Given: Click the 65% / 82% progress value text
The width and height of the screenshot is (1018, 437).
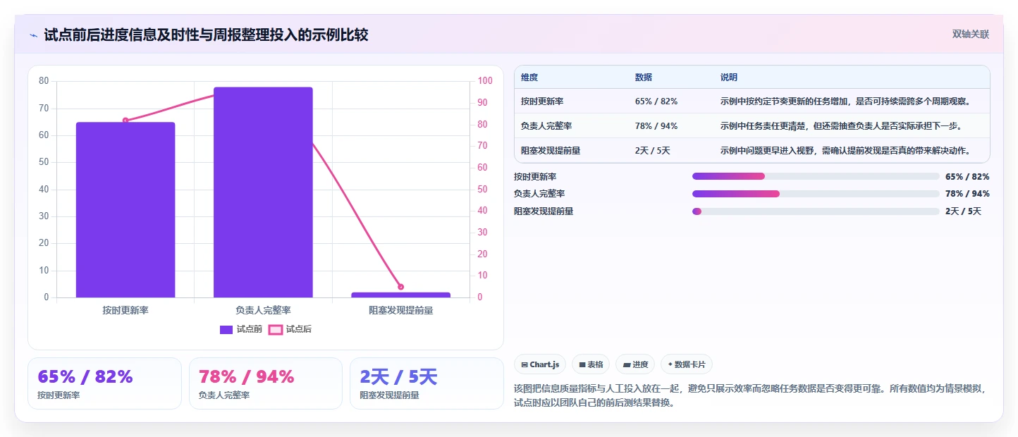Looking at the screenshot, I should coord(967,177).
